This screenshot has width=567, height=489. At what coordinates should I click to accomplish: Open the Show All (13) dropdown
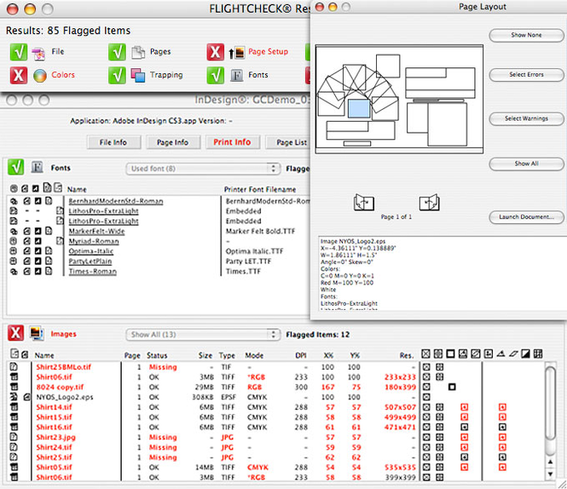click(x=203, y=334)
